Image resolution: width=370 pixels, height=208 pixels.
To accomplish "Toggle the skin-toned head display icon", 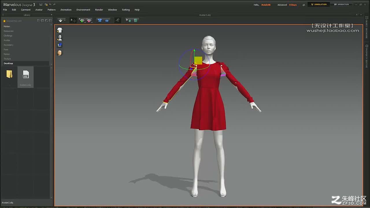I will click(60, 53).
